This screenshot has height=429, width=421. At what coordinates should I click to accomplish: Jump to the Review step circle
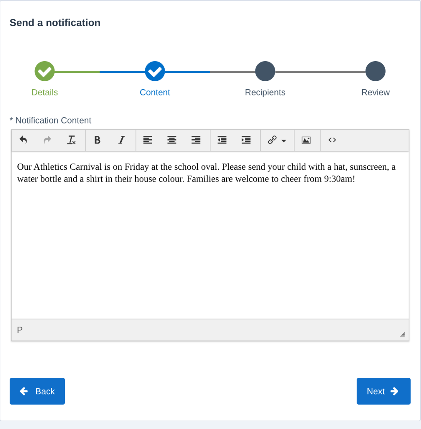click(x=376, y=71)
